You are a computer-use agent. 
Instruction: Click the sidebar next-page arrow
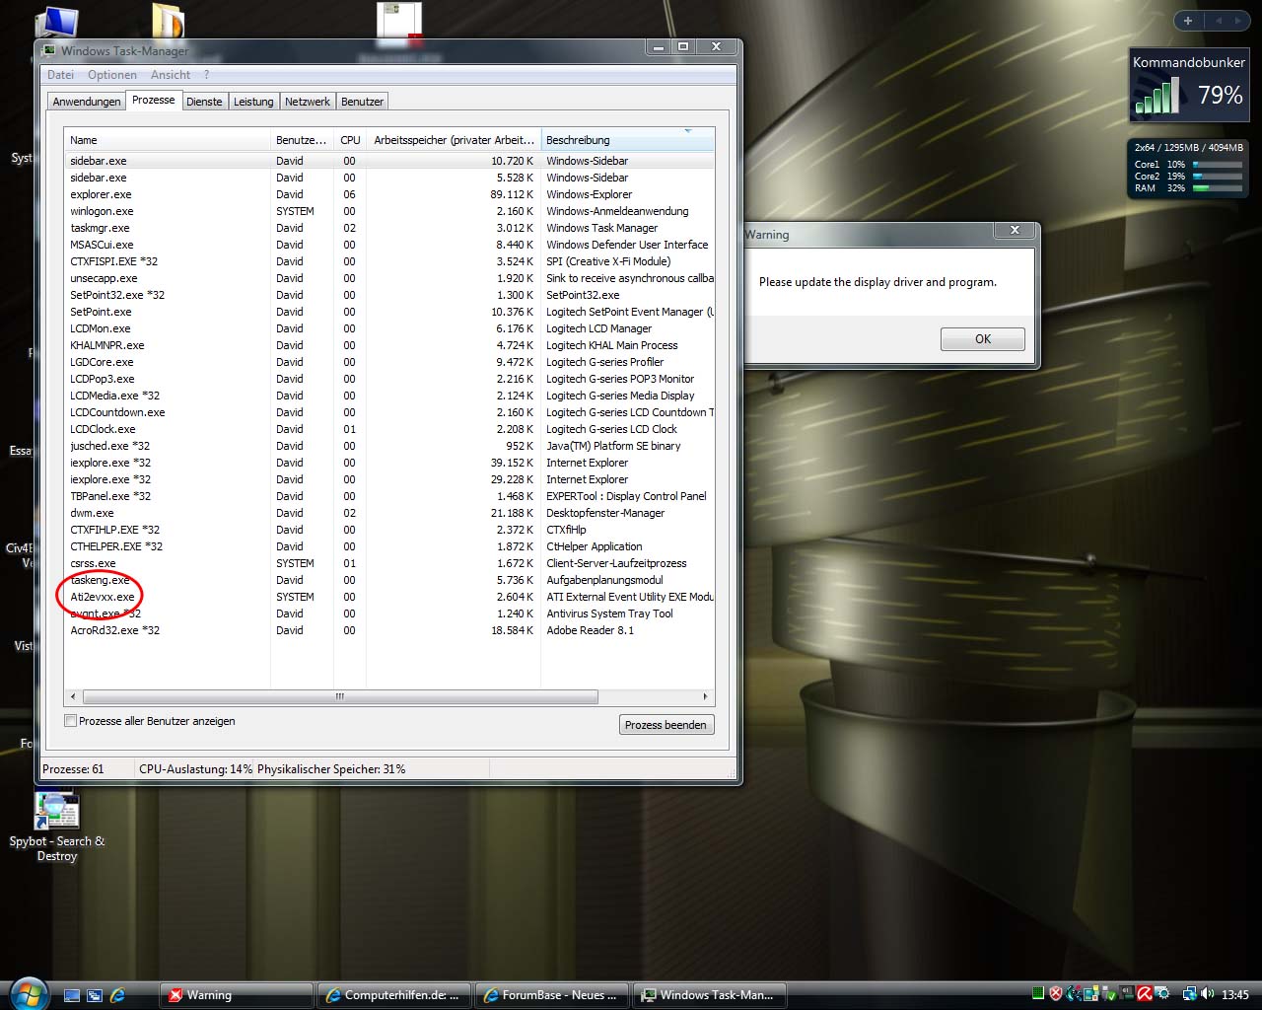point(1236,20)
